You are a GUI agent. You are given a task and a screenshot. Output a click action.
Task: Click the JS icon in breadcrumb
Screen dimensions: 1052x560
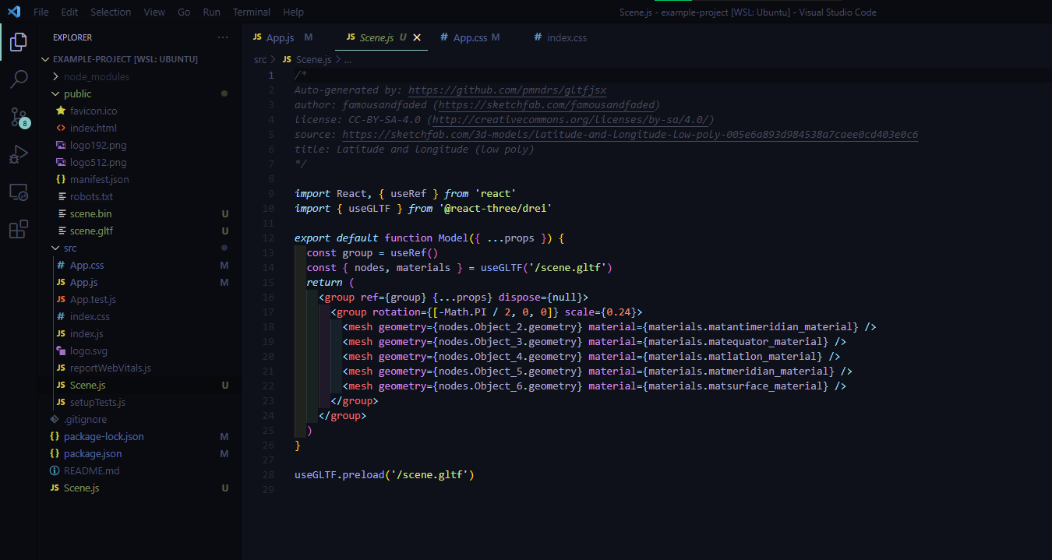(287, 59)
